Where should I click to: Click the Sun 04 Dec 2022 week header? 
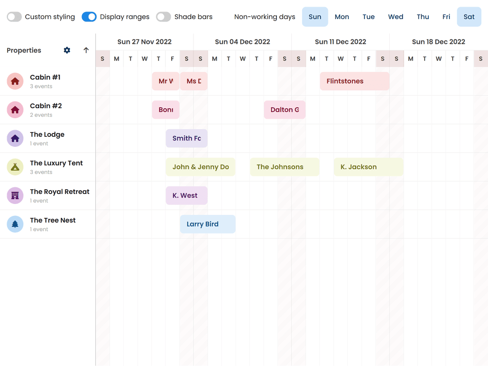tap(242, 41)
